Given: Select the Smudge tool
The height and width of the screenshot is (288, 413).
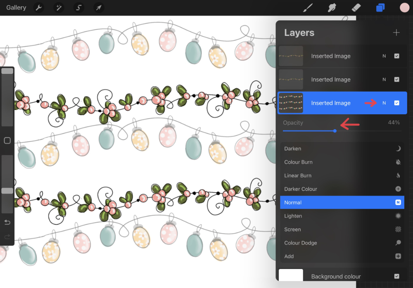Looking at the screenshot, I should (x=332, y=7).
